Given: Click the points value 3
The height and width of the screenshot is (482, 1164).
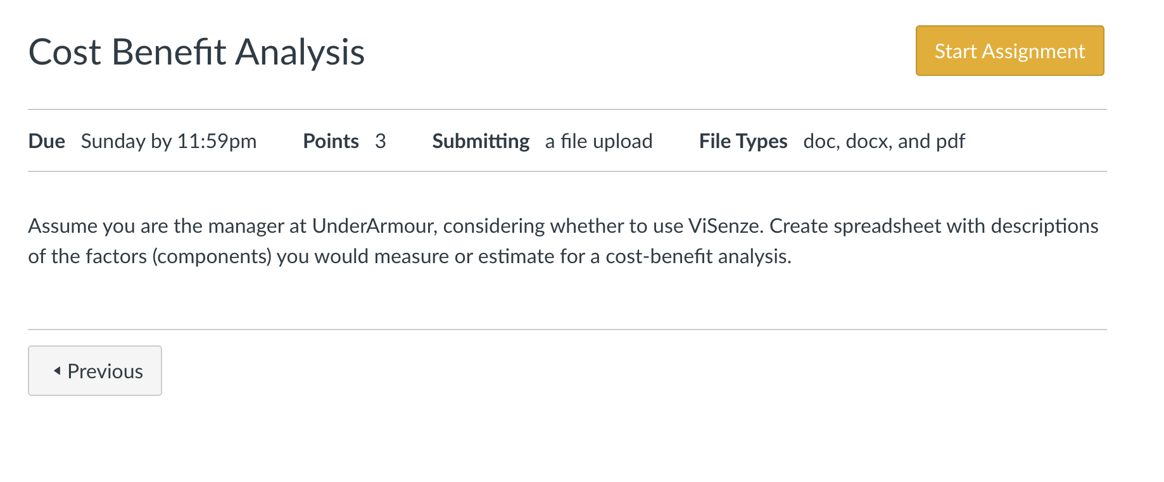Looking at the screenshot, I should (x=380, y=141).
